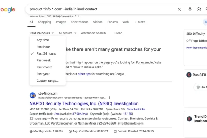Click the clock icon beside Avg. Visit Duration
The height and width of the screenshot is (138, 207).
pyautogui.click(x=70, y=131)
